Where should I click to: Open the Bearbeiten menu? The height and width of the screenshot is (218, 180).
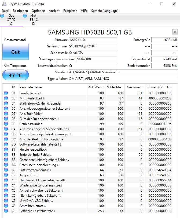click(20, 11)
